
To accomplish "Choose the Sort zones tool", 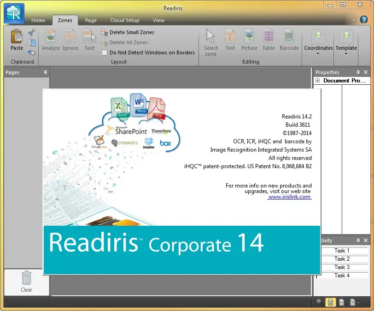I will [x=90, y=40].
